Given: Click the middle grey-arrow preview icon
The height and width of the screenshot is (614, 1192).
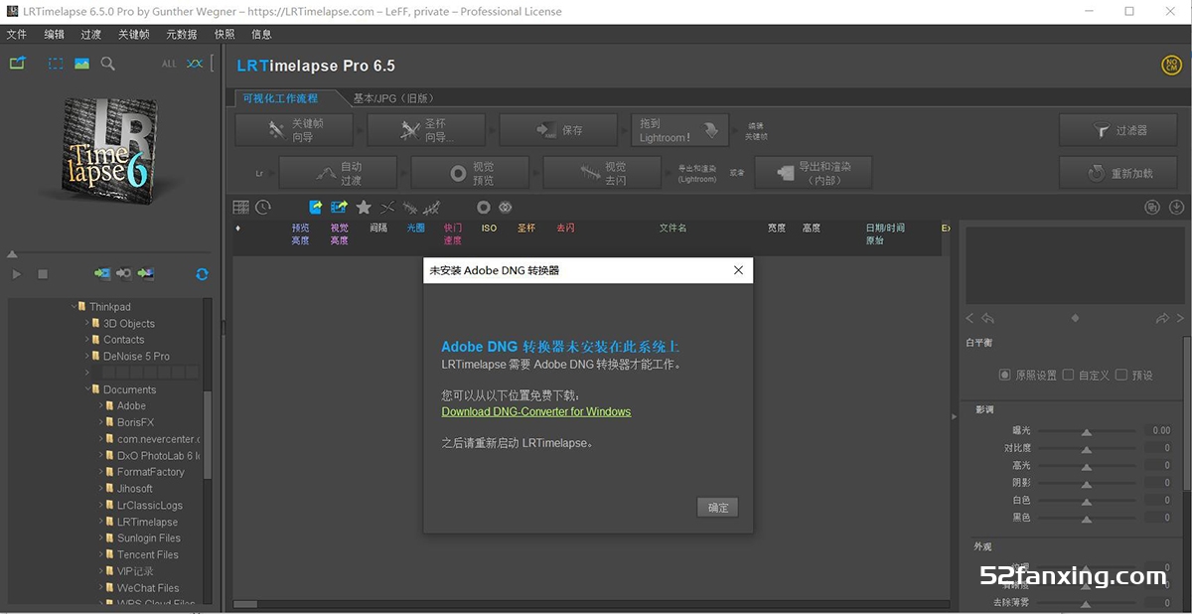Looking at the screenshot, I should pyautogui.click(x=124, y=273).
